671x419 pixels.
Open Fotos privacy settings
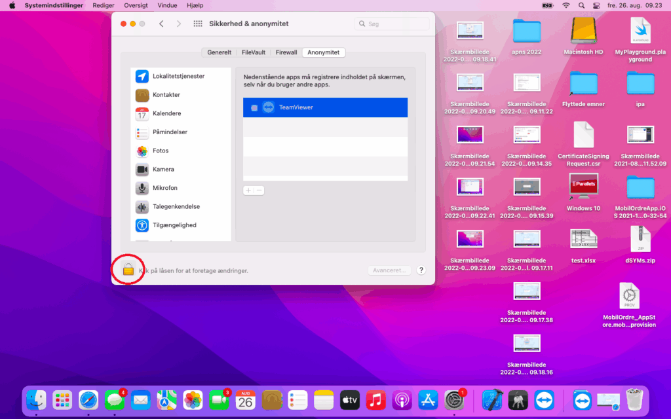pyautogui.click(x=161, y=151)
